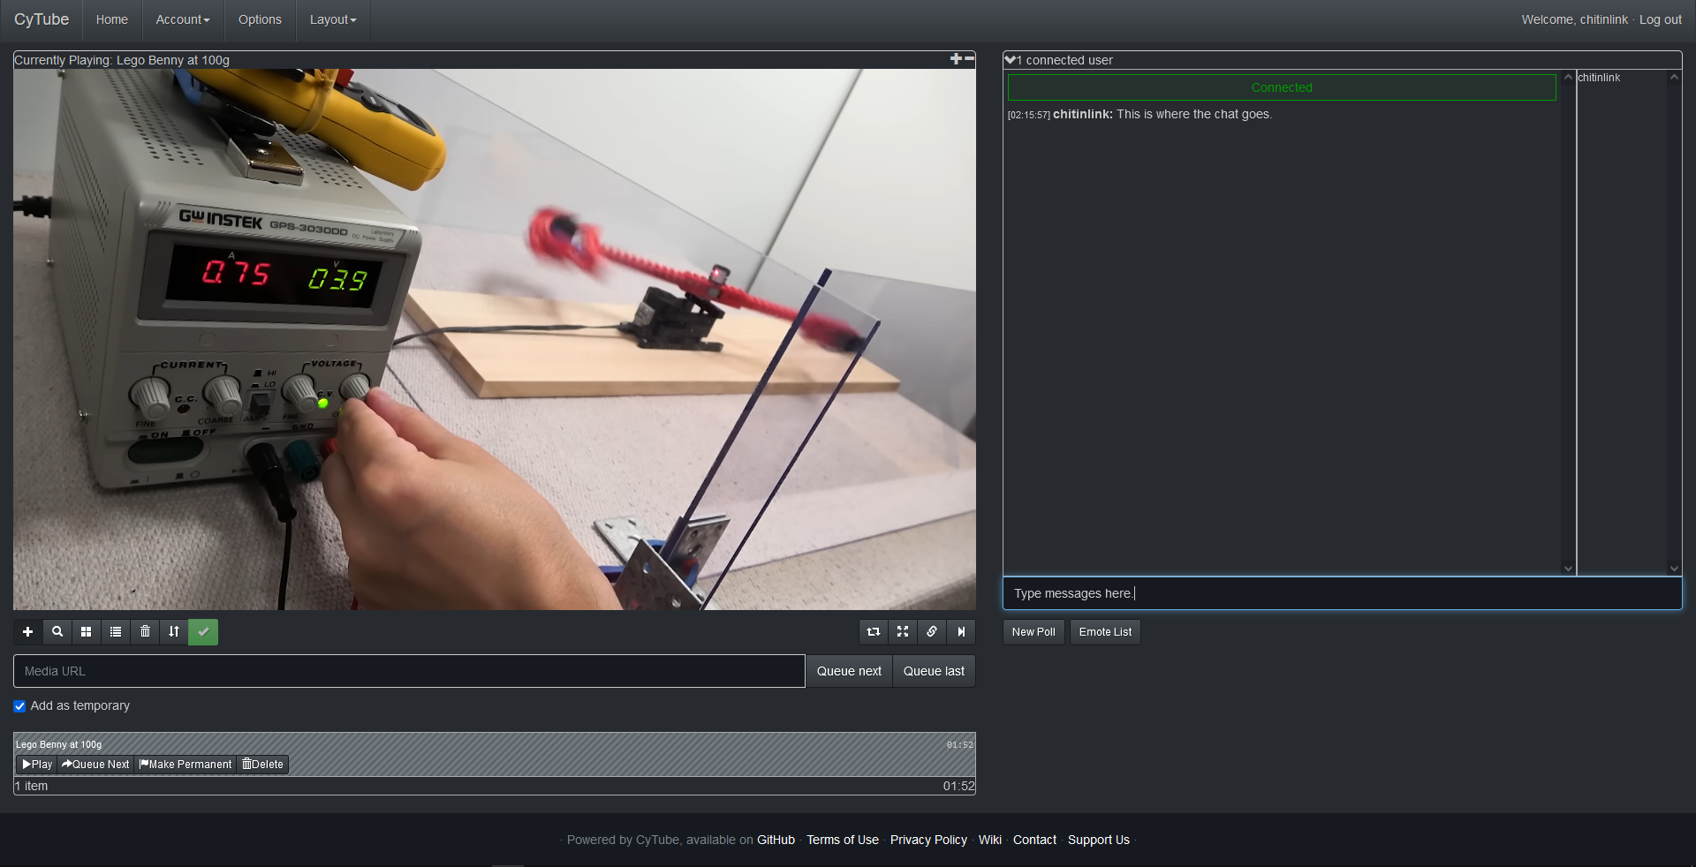Create a poll with the New Poll button
The image size is (1696, 867).
pyautogui.click(x=1033, y=632)
